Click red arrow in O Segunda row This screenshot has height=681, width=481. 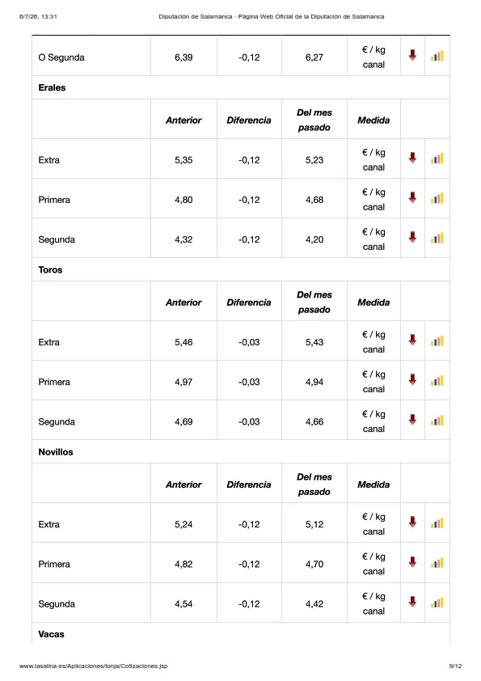[412, 55]
